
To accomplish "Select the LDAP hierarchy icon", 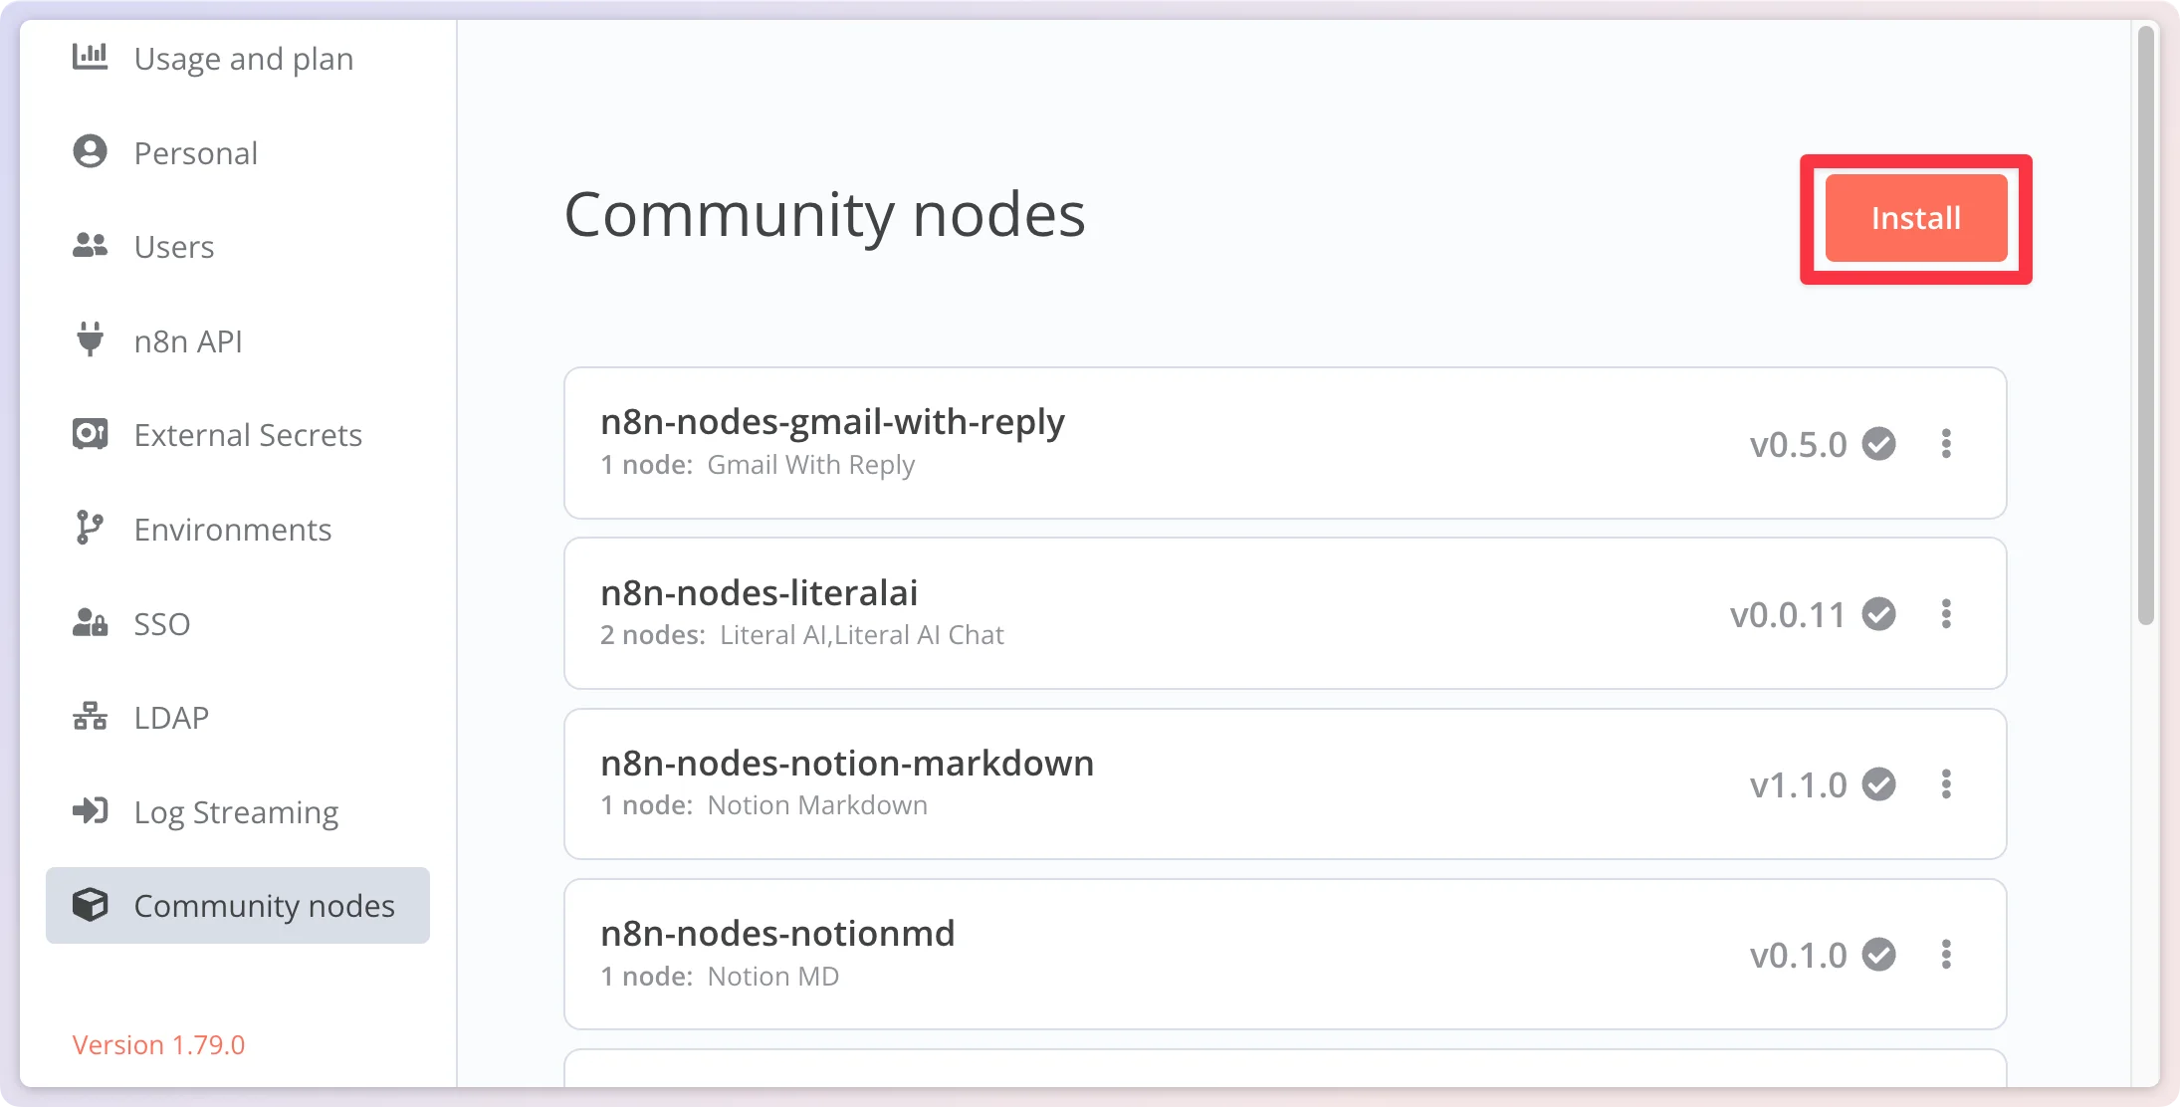I will pyautogui.click(x=91, y=717).
